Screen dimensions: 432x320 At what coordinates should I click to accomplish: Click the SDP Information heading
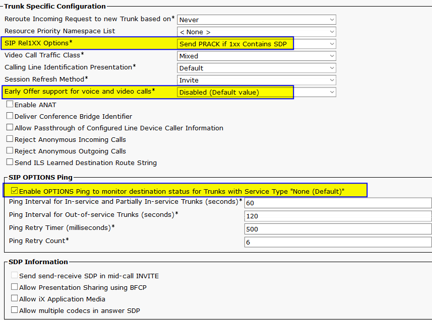[x=38, y=262]
